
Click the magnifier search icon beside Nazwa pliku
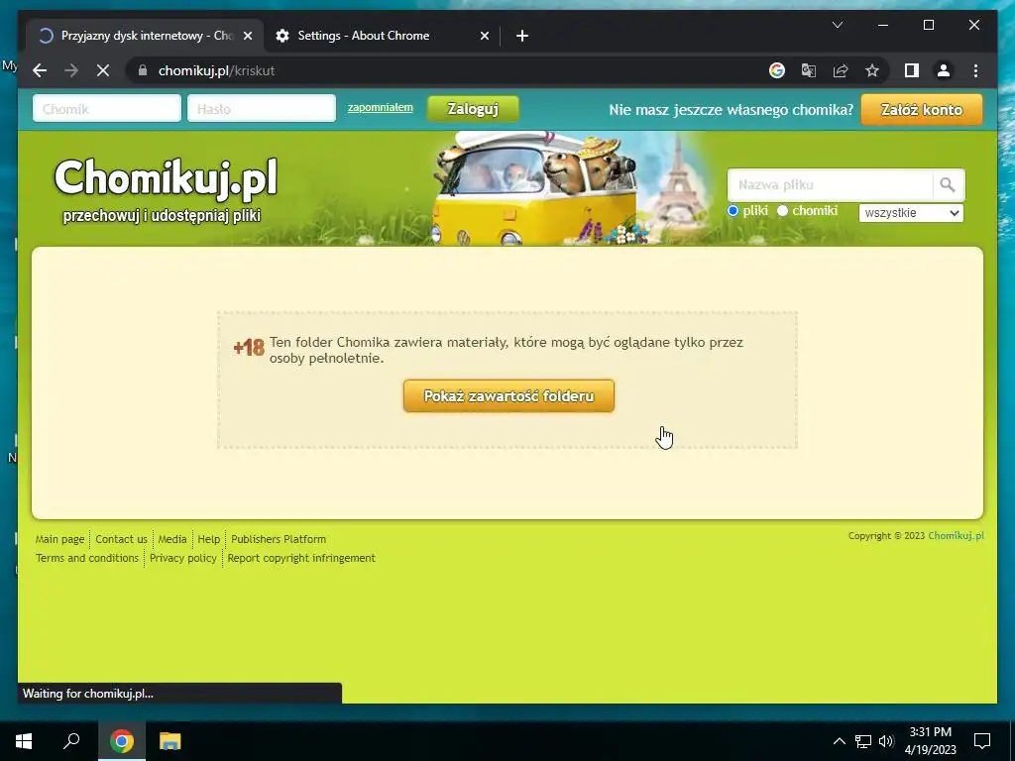948,185
